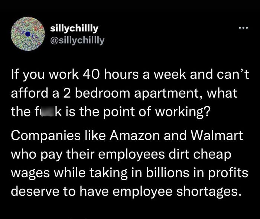Image resolution: width=260 pixels, height=219 pixels.
Task: Select the line 'afford a 2 bedroom apartment'
Action: (x=105, y=94)
